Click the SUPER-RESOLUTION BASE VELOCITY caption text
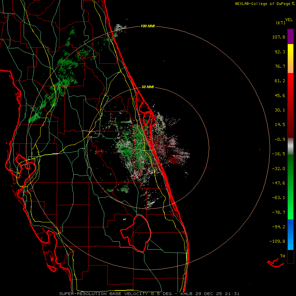The image size is (296, 296). pyautogui.click(x=104, y=294)
